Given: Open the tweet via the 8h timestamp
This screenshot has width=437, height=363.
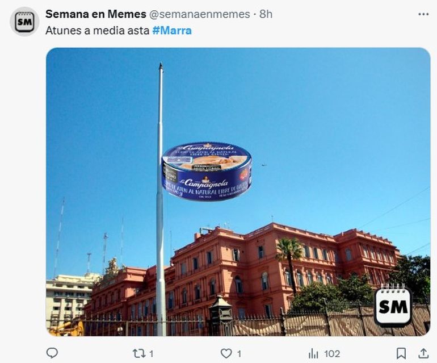Looking at the screenshot, I should [x=266, y=14].
